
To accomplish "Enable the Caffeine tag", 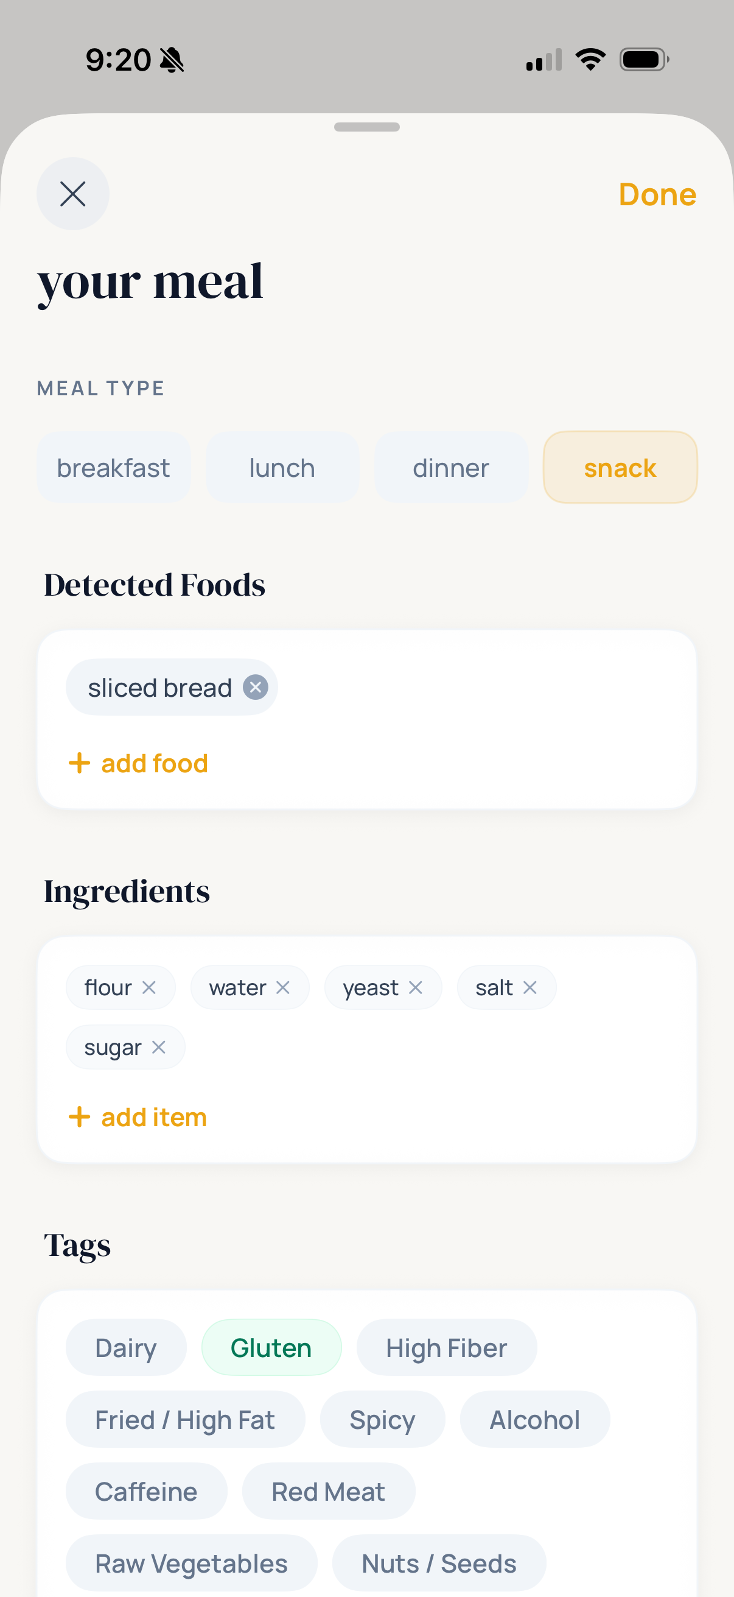I will tap(146, 1491).
